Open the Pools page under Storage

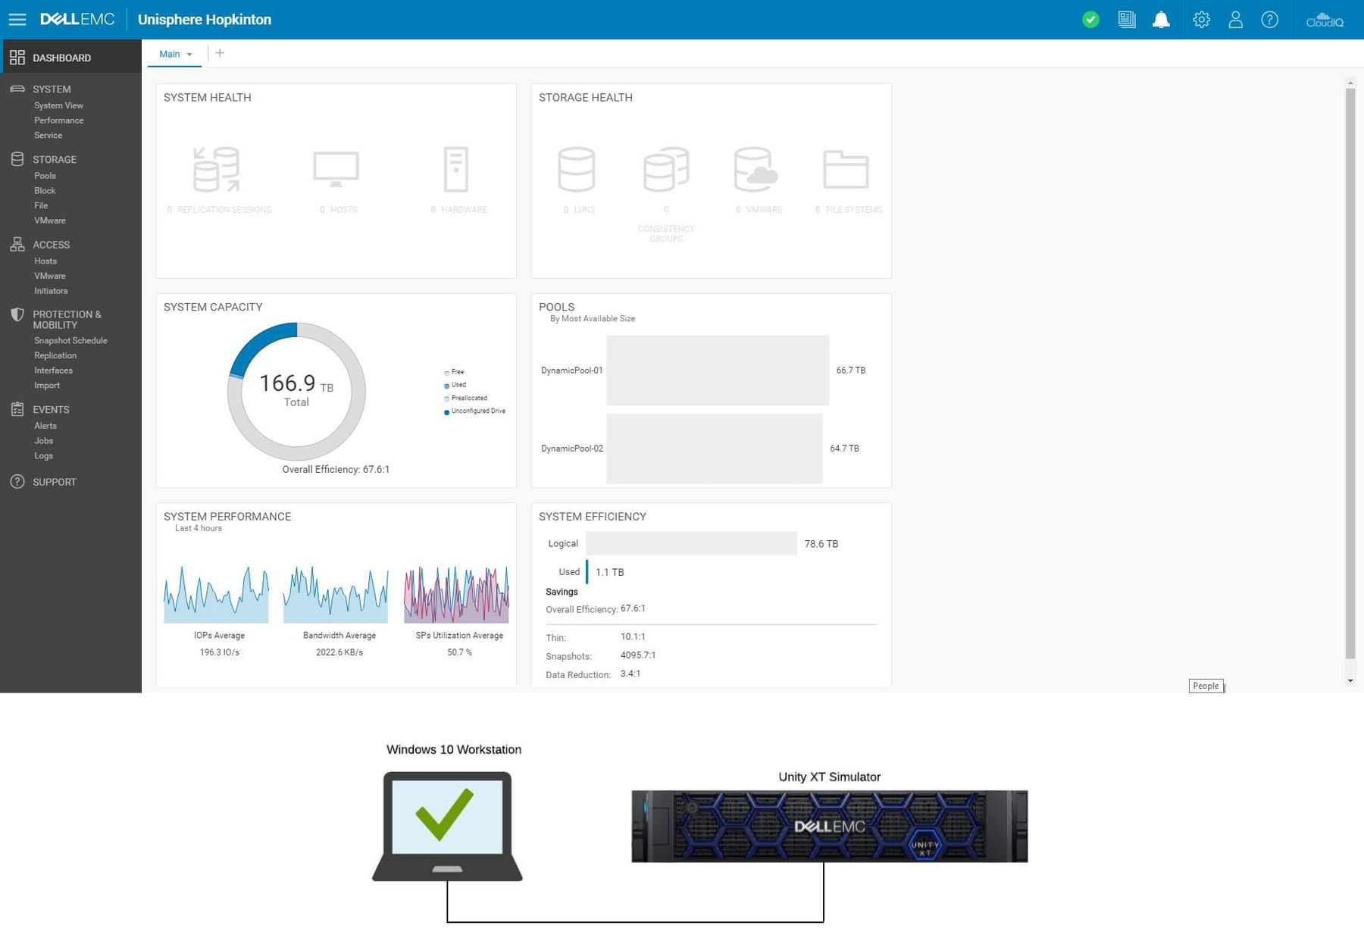pos(45,176)
